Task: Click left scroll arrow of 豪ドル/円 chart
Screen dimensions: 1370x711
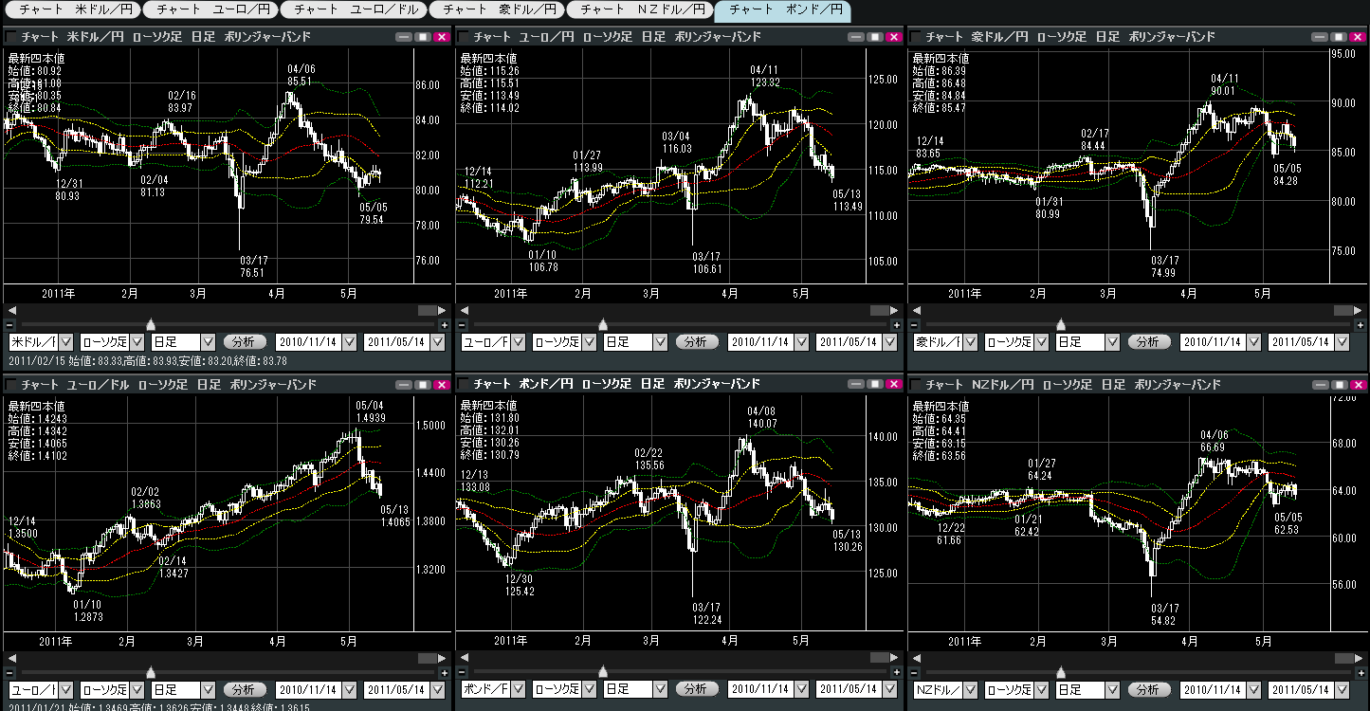Action: click(x=915, y=310)
